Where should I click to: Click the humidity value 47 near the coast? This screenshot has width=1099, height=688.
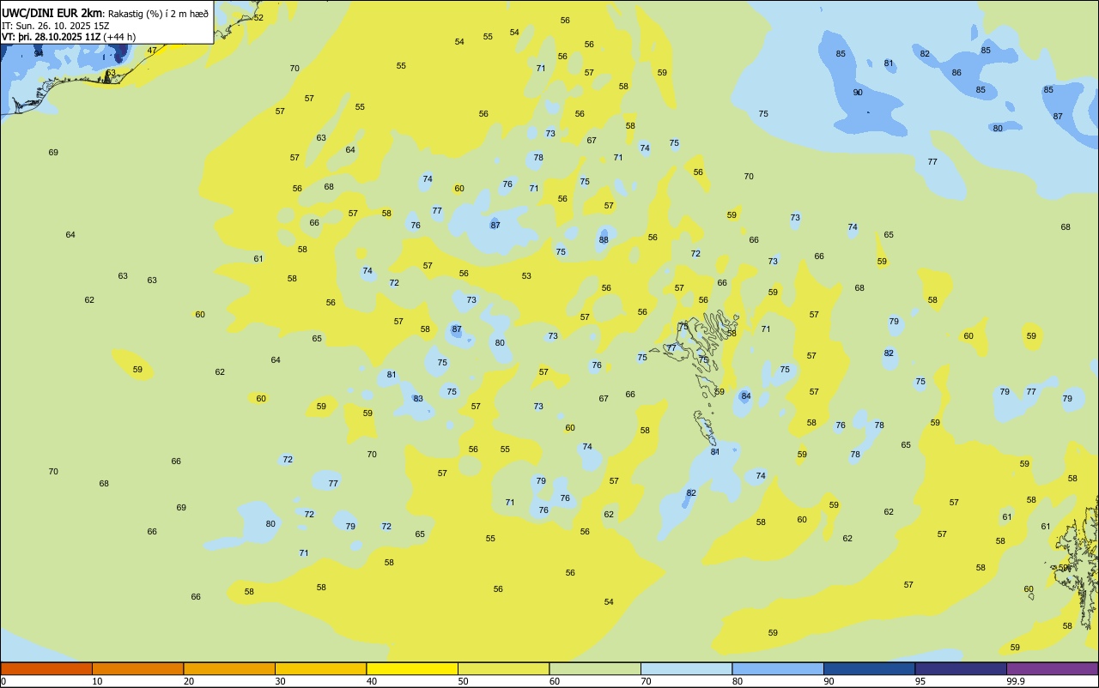(152, 51)
